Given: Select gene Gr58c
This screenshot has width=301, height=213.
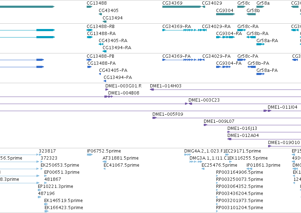Looking at the screenshot, I should 241,7.
